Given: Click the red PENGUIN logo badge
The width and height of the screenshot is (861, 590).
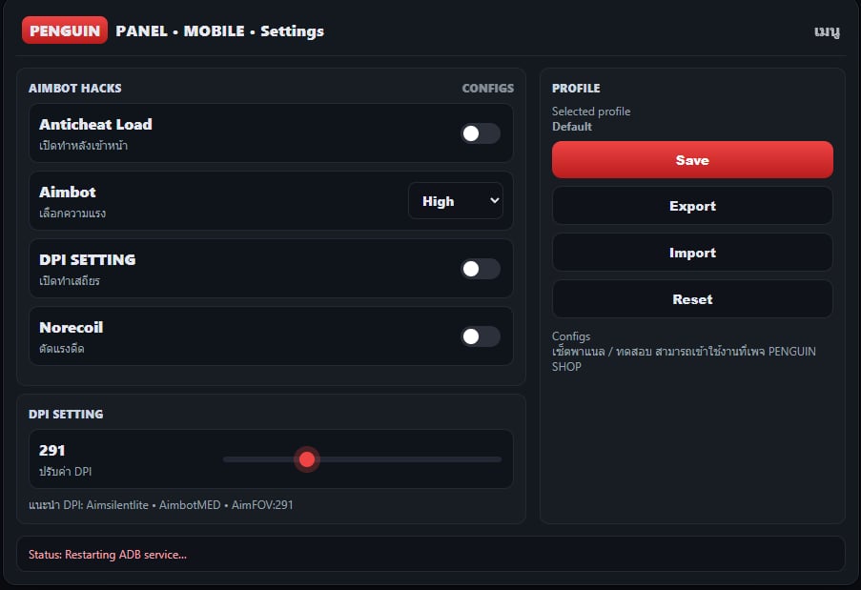Looking at the screenshot, I should [x=65, y=31].
